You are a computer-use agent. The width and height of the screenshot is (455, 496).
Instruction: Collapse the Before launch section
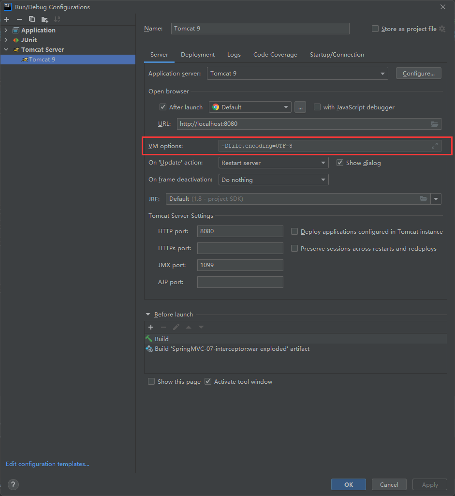pos(148,315)
